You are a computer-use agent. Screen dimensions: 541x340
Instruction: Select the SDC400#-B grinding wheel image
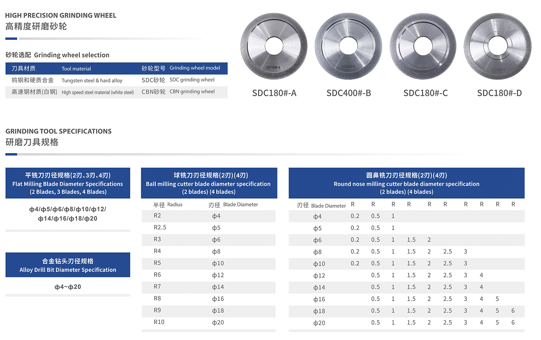pyautogui.click(x=348, y=46)
